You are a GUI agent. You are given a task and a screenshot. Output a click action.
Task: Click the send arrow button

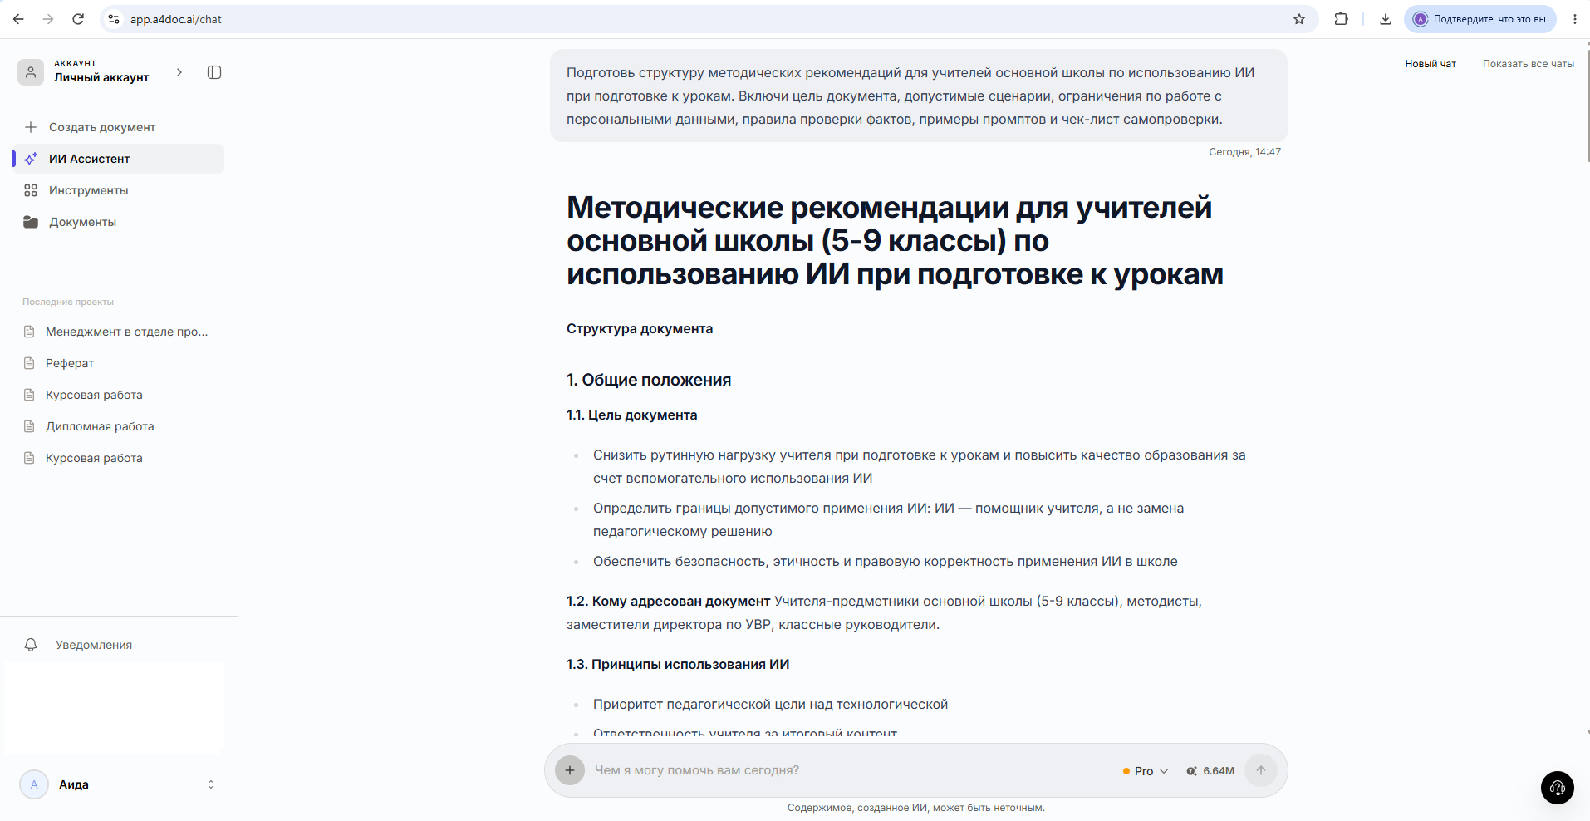click(1261, 770)
